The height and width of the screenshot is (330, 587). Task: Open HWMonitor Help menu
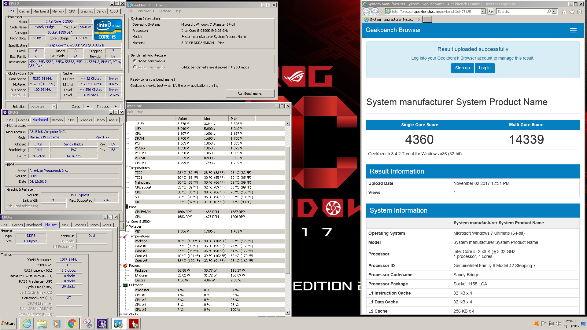[140, 112]
